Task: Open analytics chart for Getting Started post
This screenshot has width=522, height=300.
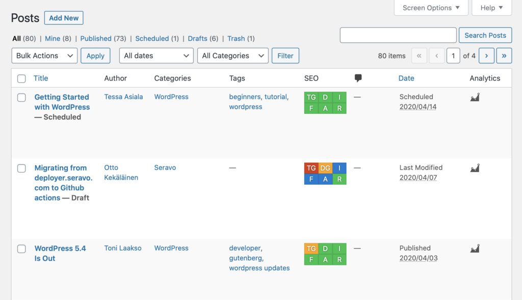Action: click(475, 97)
